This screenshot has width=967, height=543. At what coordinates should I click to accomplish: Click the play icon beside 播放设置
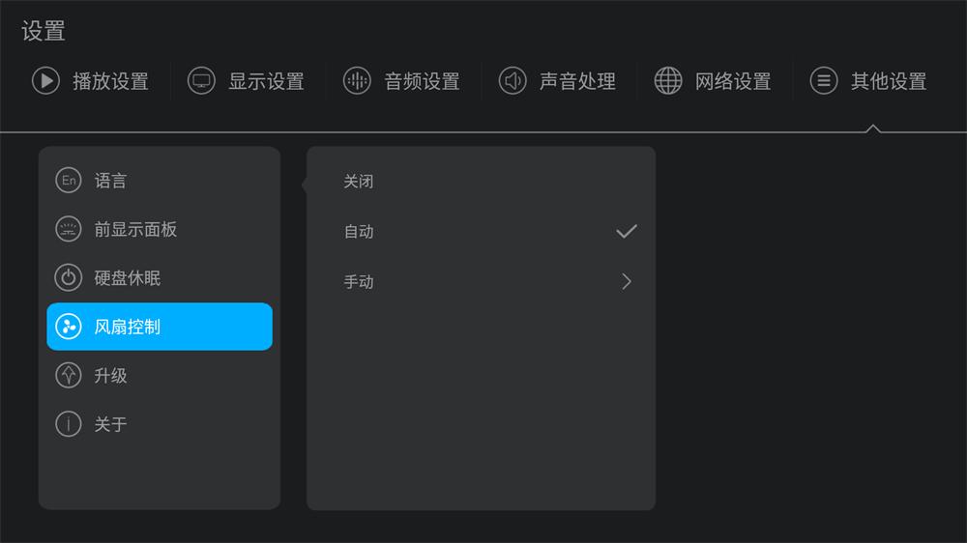(x=45, y=81)
